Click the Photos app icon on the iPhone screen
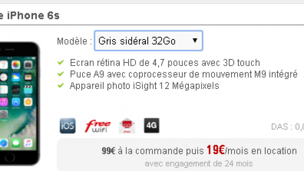 tap(16, 65)
